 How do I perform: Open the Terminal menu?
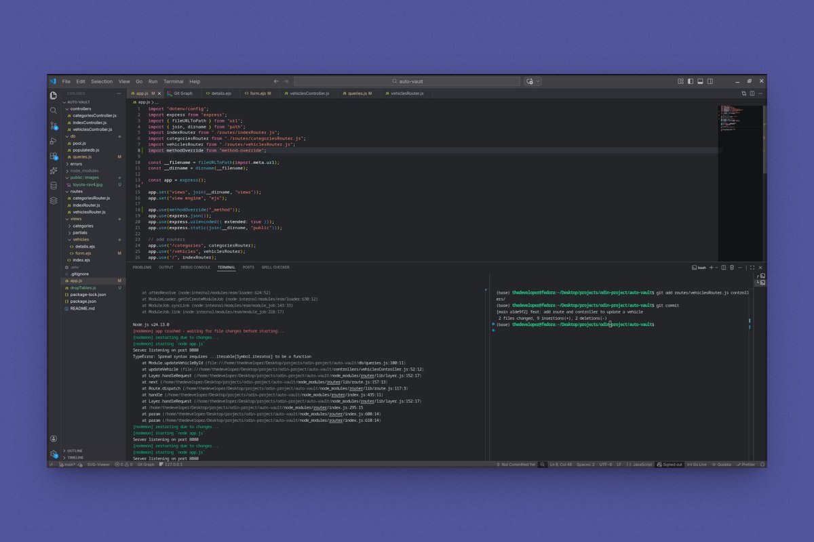[173, 81]
